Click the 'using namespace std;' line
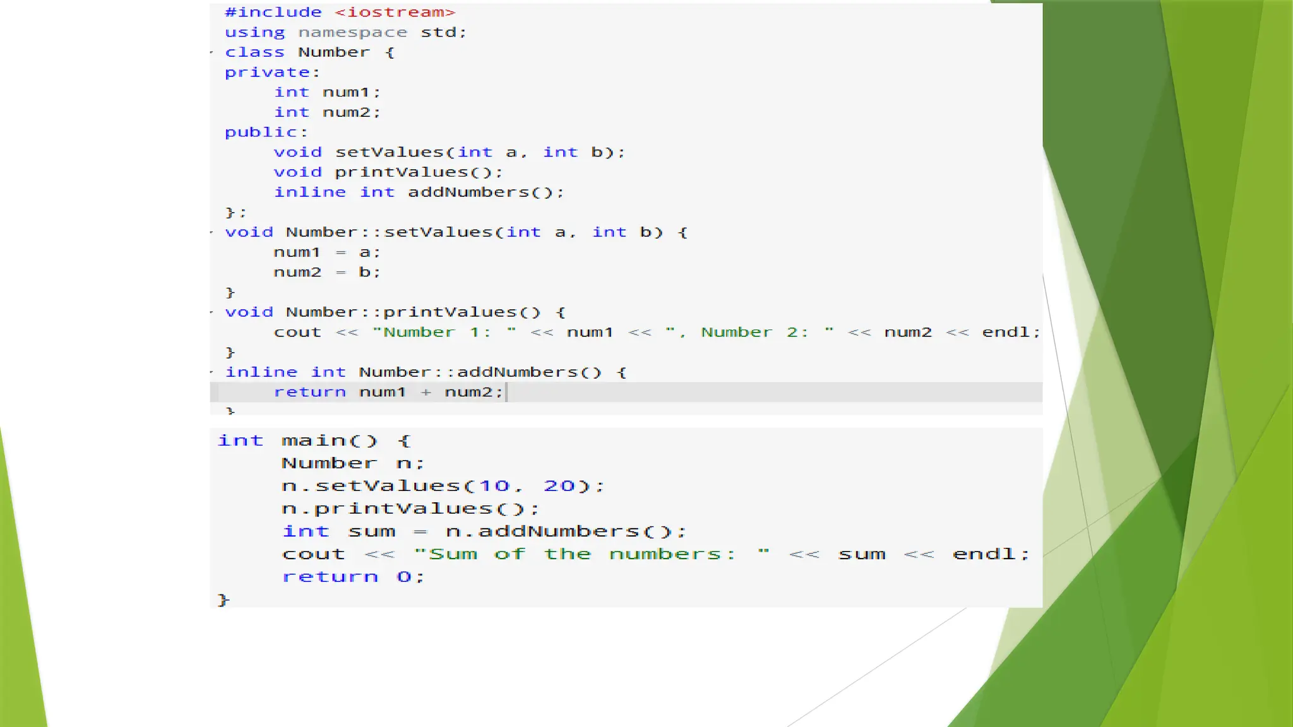This screenshot has width=1293, height=727. coord(345,33)
